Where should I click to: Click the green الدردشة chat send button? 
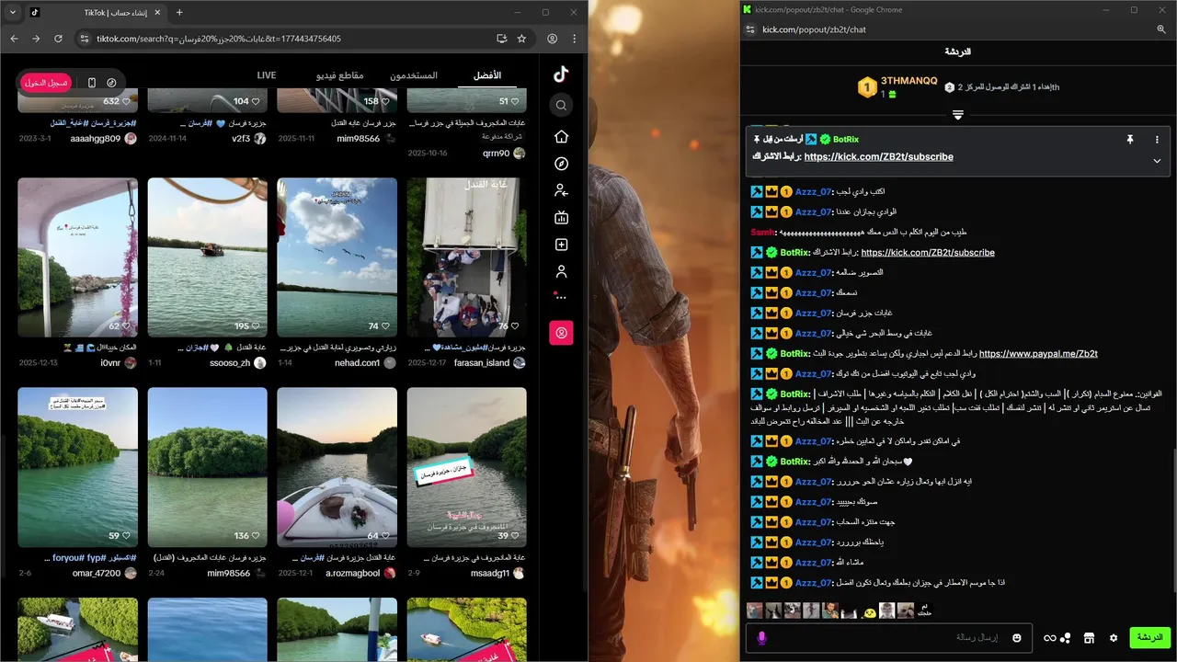tap(1149, 637)
